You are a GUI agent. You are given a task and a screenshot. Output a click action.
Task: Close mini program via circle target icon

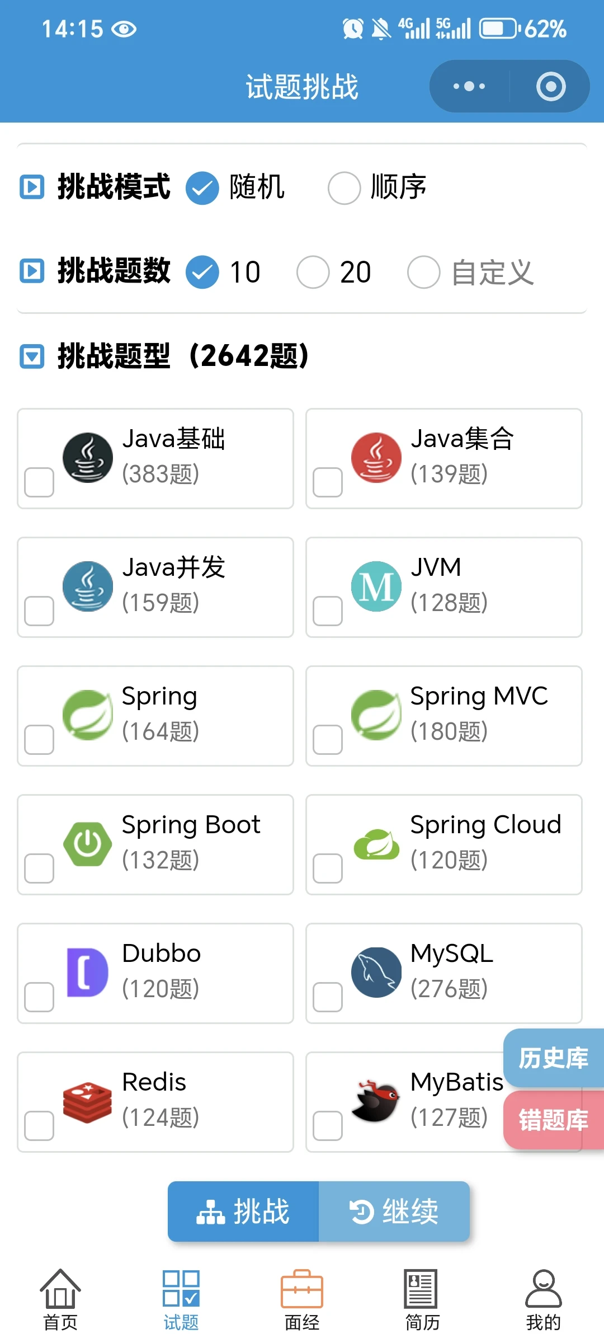click(x=551, y=87)
